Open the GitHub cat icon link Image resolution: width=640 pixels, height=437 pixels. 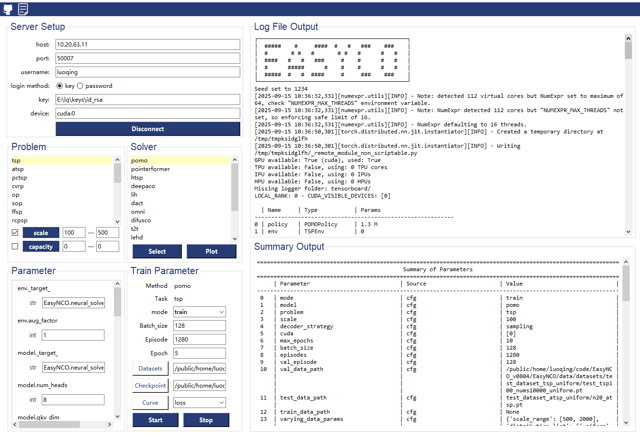click(x=8, y=9)
